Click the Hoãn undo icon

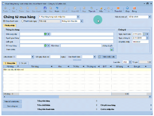pos(57,8)
